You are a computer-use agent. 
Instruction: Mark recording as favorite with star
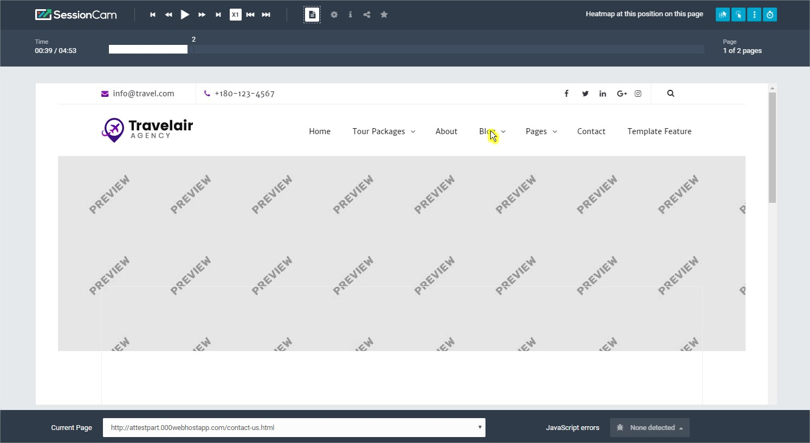coord(384,15)
